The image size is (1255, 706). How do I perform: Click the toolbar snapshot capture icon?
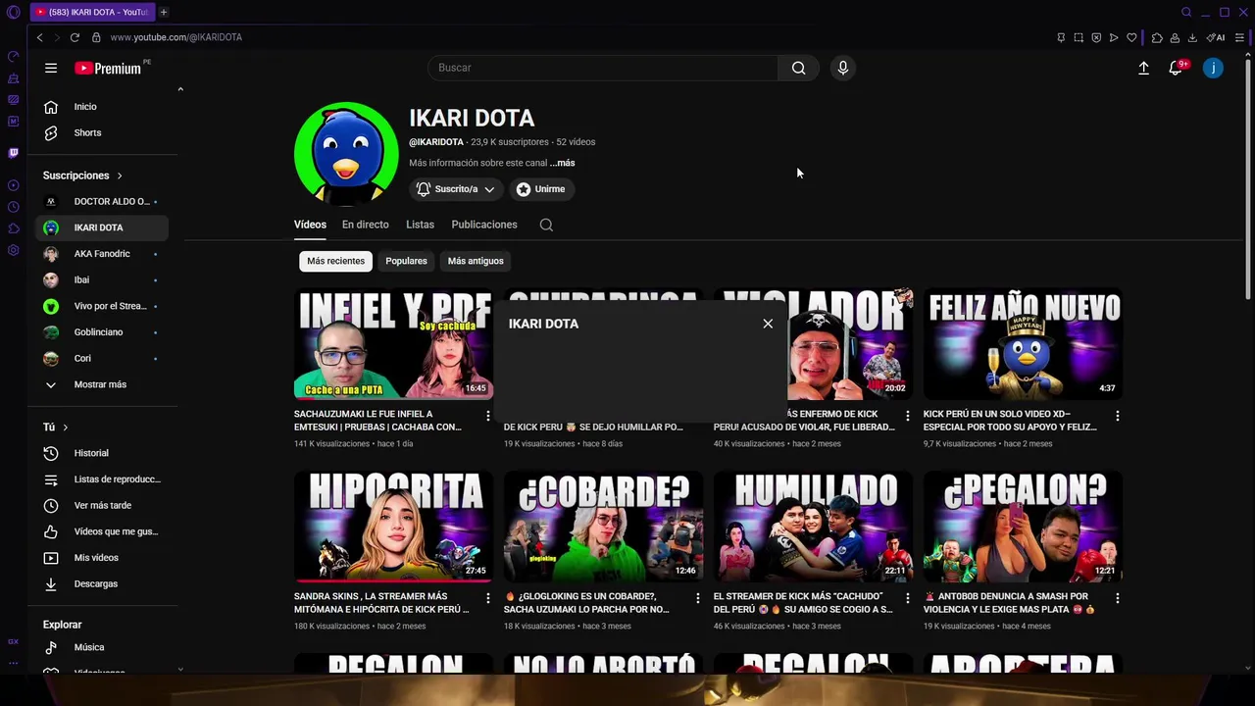tap(1079, 37)
